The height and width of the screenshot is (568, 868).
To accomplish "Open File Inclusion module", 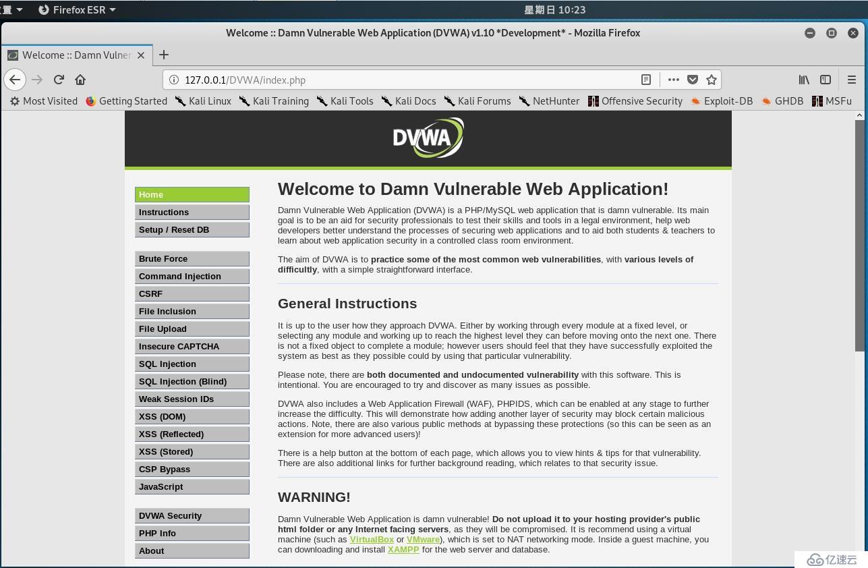I will click(192, 311).
